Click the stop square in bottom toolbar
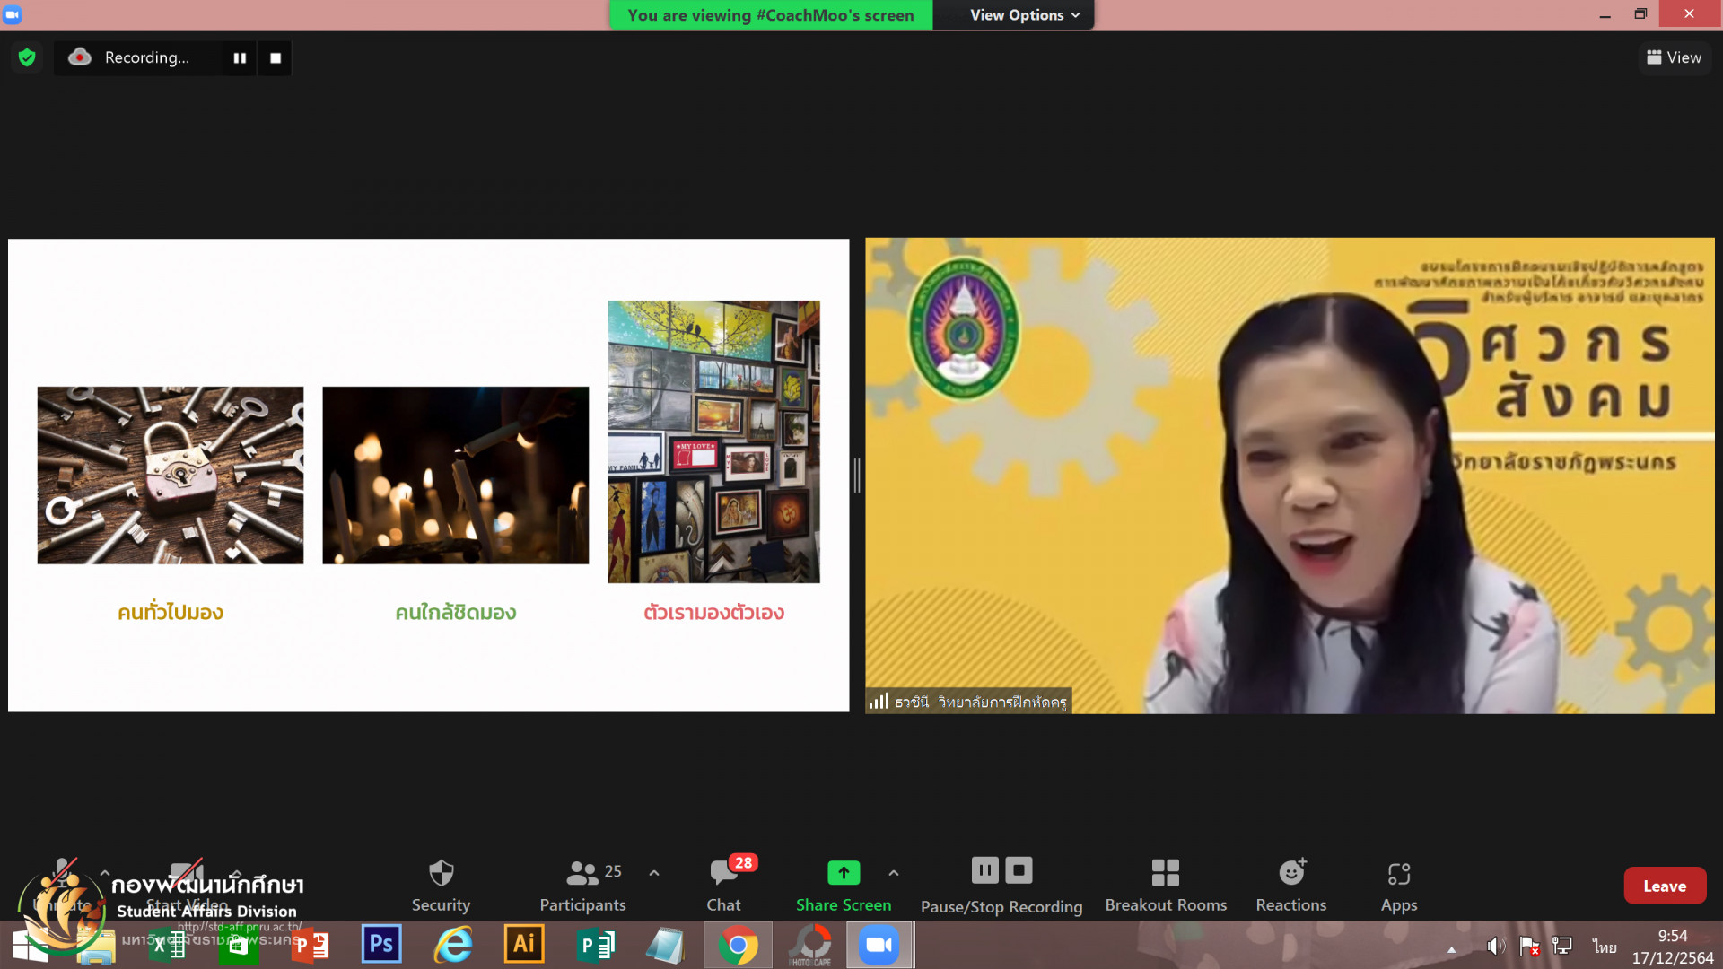 coord(1019,869)
